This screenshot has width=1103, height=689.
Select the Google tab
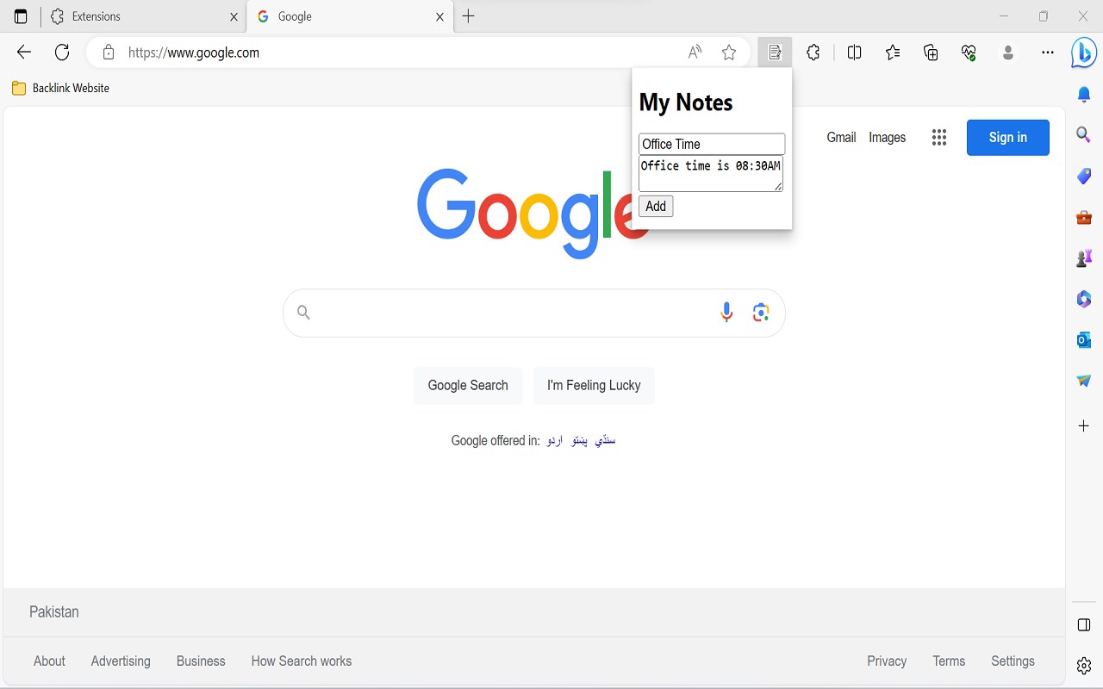click(350, 16)
